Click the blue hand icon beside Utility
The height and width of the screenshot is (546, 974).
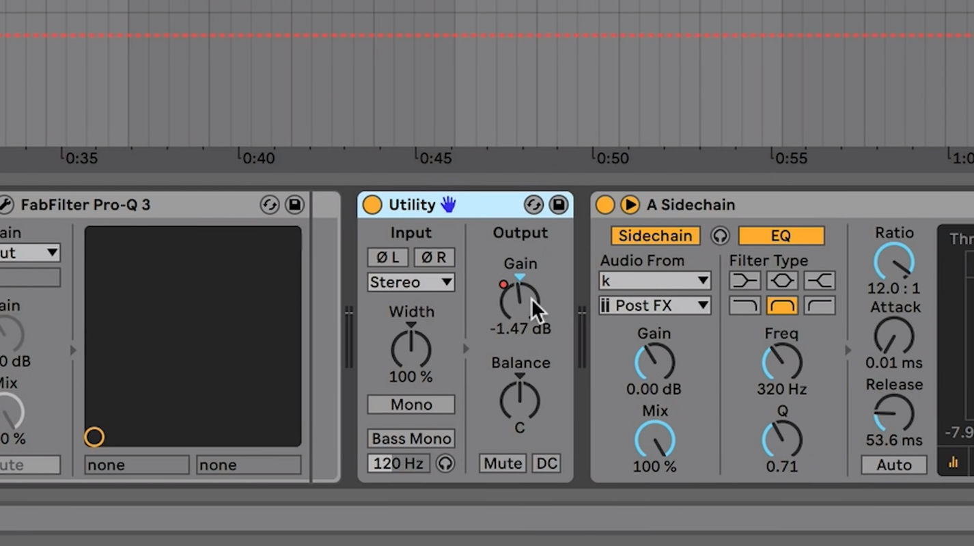pyautogui.click(x=448, y=204)
